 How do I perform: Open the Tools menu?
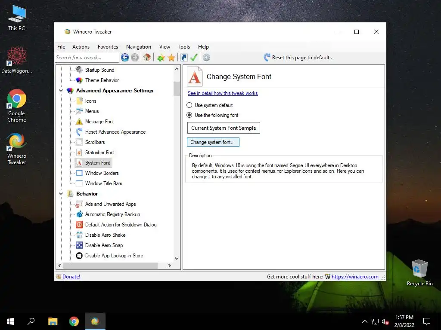(184, 47)
